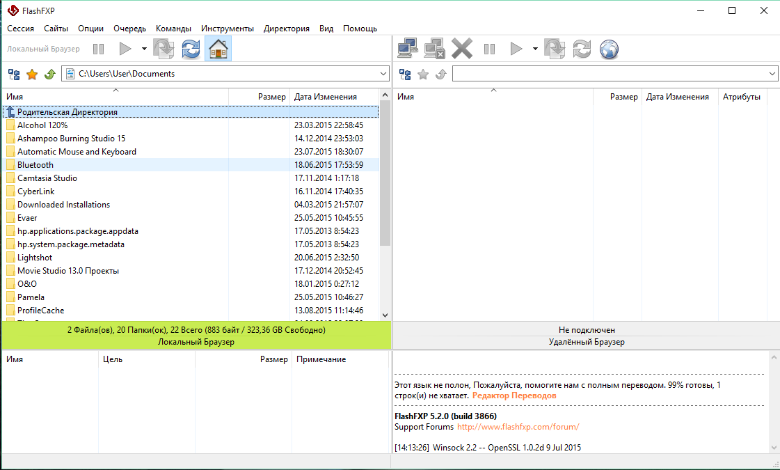Click queue Примечание column header
The image size is (780, 470).
click(340, 359)
